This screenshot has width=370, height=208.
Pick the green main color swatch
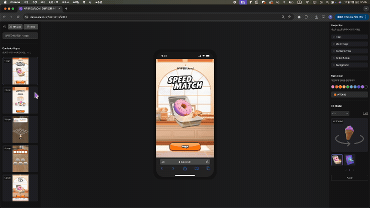347,87
